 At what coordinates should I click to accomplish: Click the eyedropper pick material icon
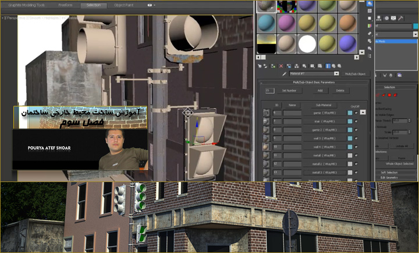click(284, 74)
